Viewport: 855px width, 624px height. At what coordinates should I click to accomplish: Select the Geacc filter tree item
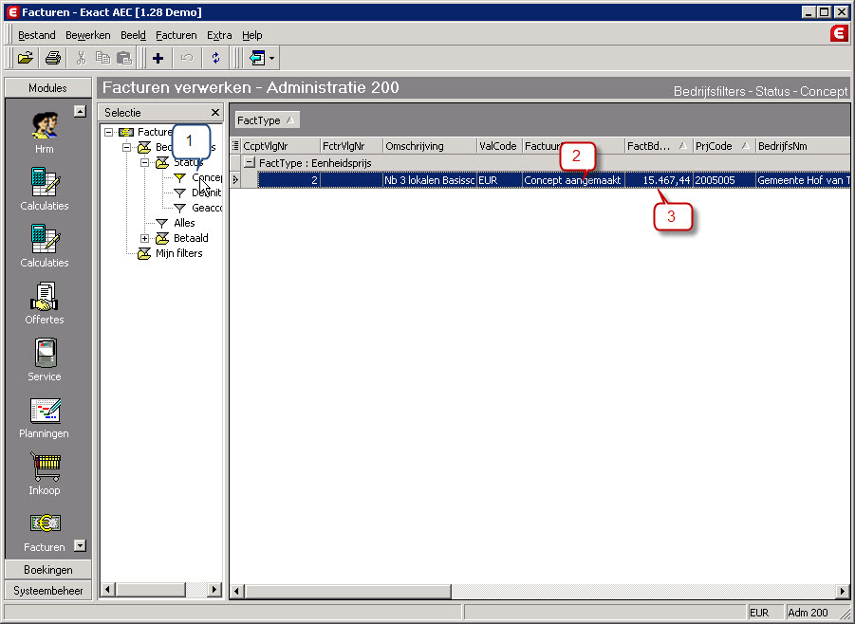click(x=207, y=208)
